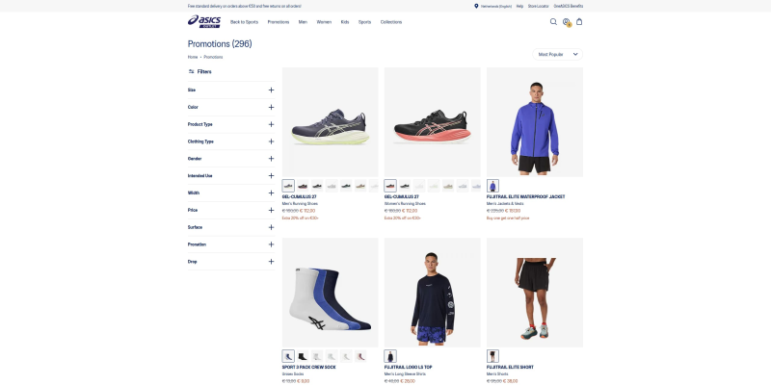The width and height of the screenshot is (771, 385).
Task: Open men's GEL-CUMULUS 27 product image
Action: coord(331,122)
